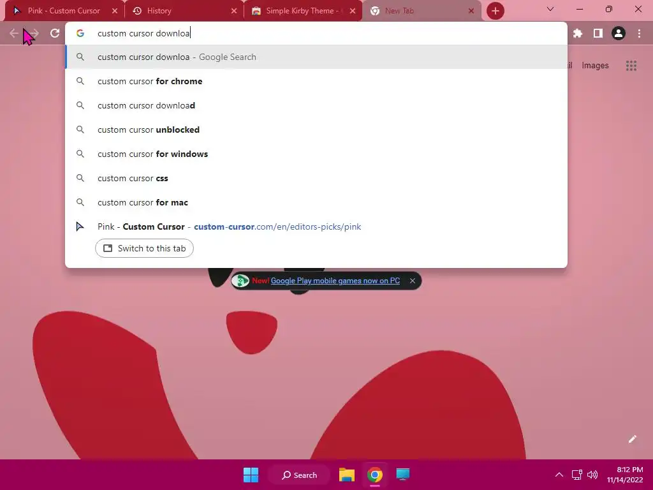Image resolution: width=653 pixels, height=490 pixels.
Task: Dismiss the Google Play games promo
Action: click(413, 281)
